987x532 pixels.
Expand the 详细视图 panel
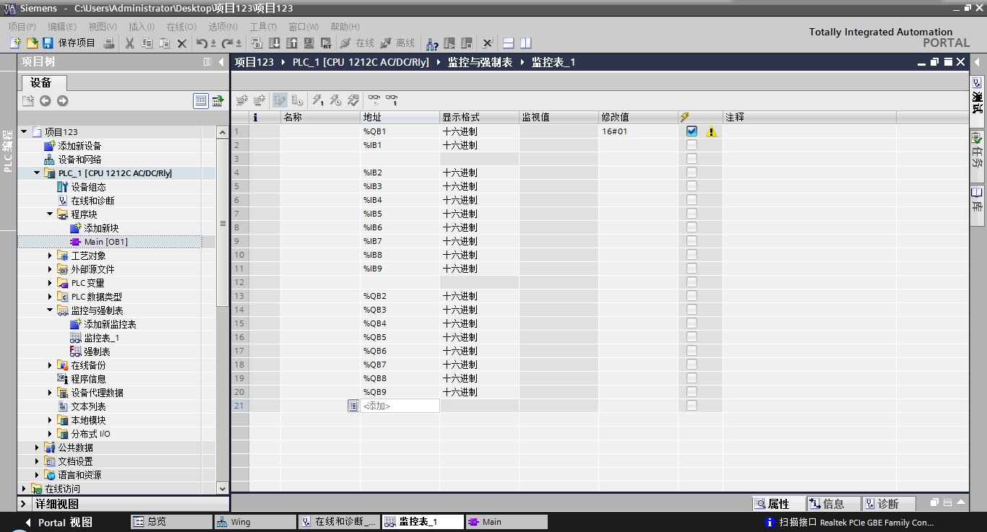pyautogui.click(x=24, y=504)
